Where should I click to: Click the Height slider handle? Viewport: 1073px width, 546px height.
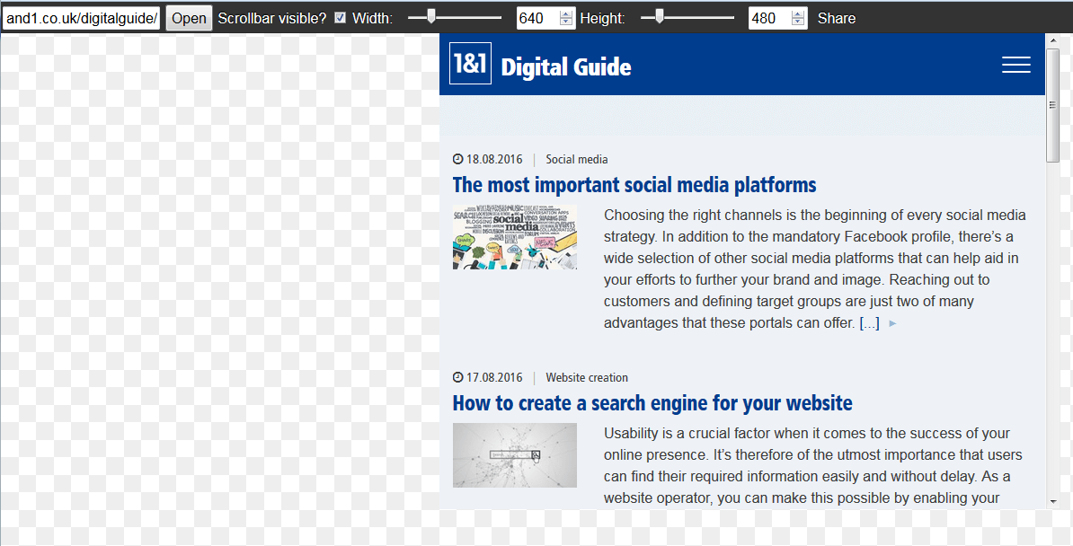(659, 17)
